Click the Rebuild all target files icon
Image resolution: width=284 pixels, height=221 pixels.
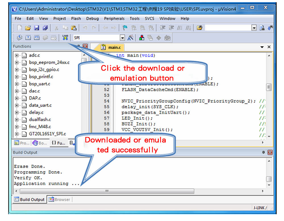[x=37, y=38]
